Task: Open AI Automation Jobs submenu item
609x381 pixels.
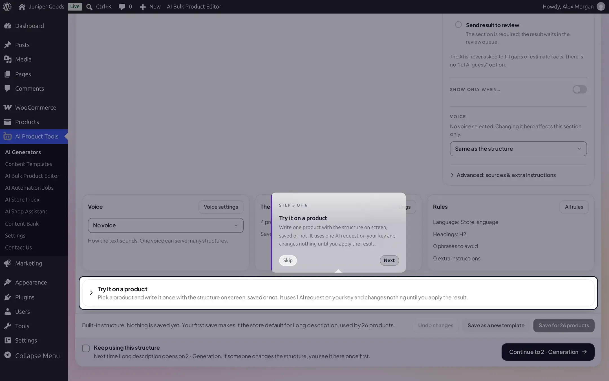Action: [x=29, y=188]
